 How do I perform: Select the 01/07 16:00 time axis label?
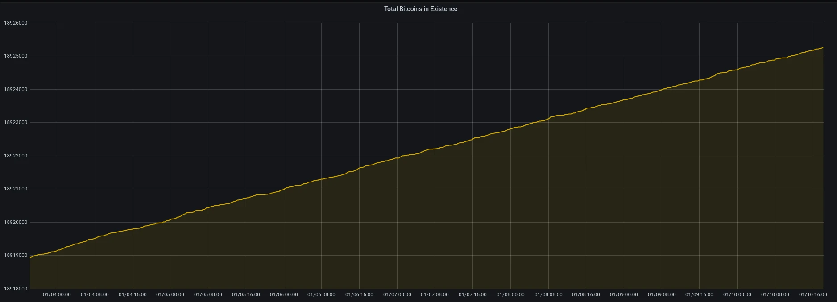click(x=472, y=294)
